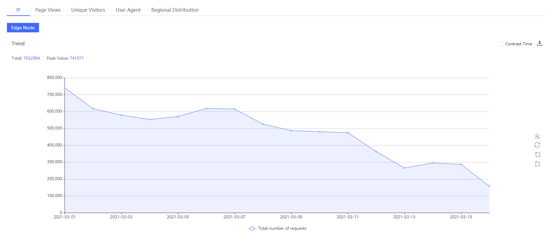Viewport: 553px width, 242px height.
Task: Click the Total value 7632904
Action: click(32, 58)
